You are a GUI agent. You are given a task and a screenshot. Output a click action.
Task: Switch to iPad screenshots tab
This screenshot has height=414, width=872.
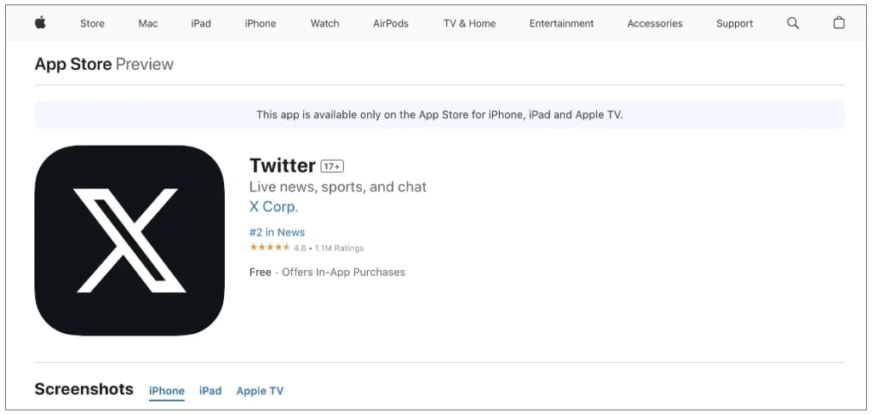tap(210, 391)
